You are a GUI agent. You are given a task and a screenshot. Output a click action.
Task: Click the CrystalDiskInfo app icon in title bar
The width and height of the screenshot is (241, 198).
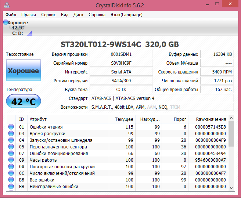pos(7,5)
